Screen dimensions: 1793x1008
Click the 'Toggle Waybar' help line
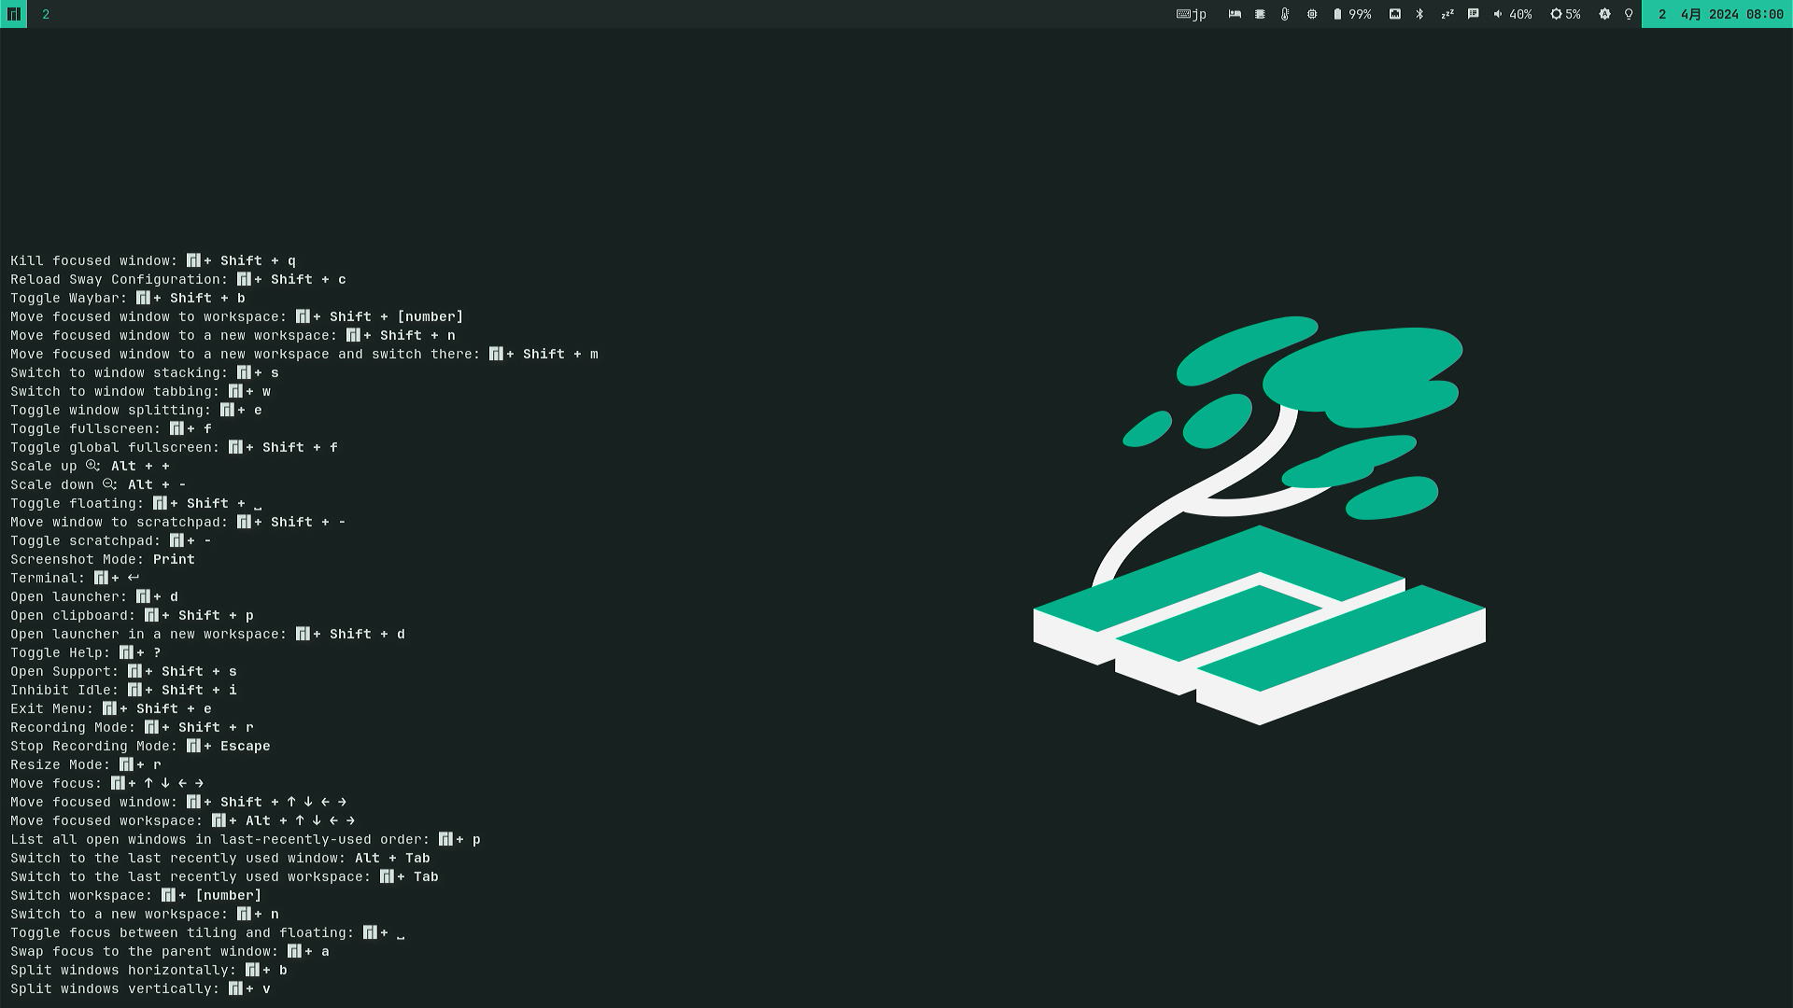[128, 298]
